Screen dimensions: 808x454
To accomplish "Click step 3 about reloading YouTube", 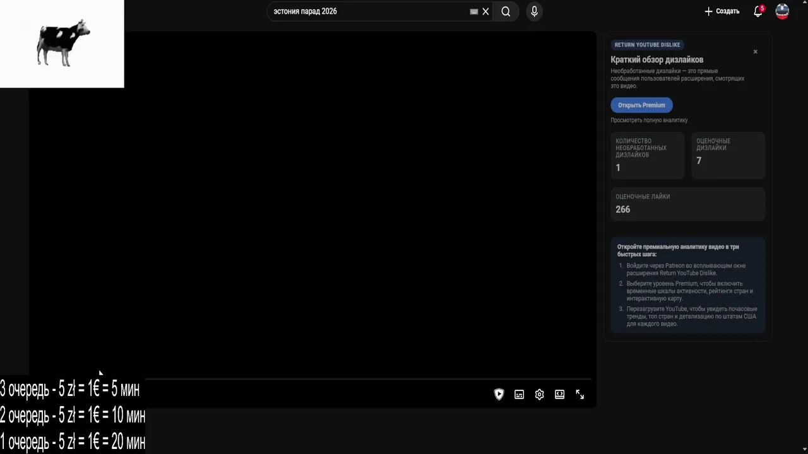I will point(687,317).
